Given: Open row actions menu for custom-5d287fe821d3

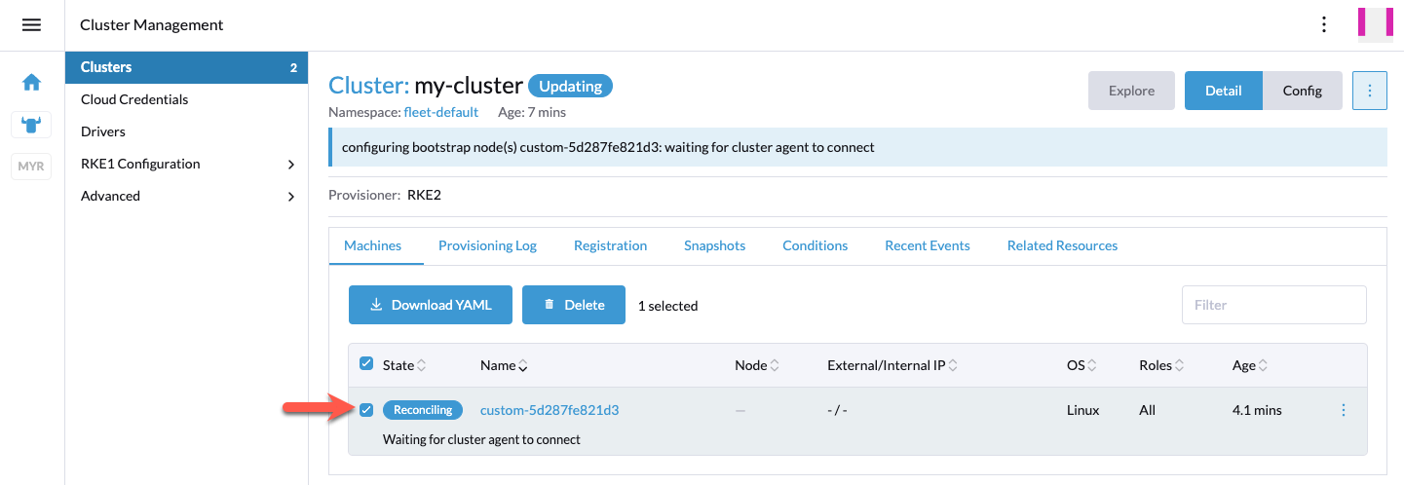Looking at the screenshot, I should click(1344, 410).
